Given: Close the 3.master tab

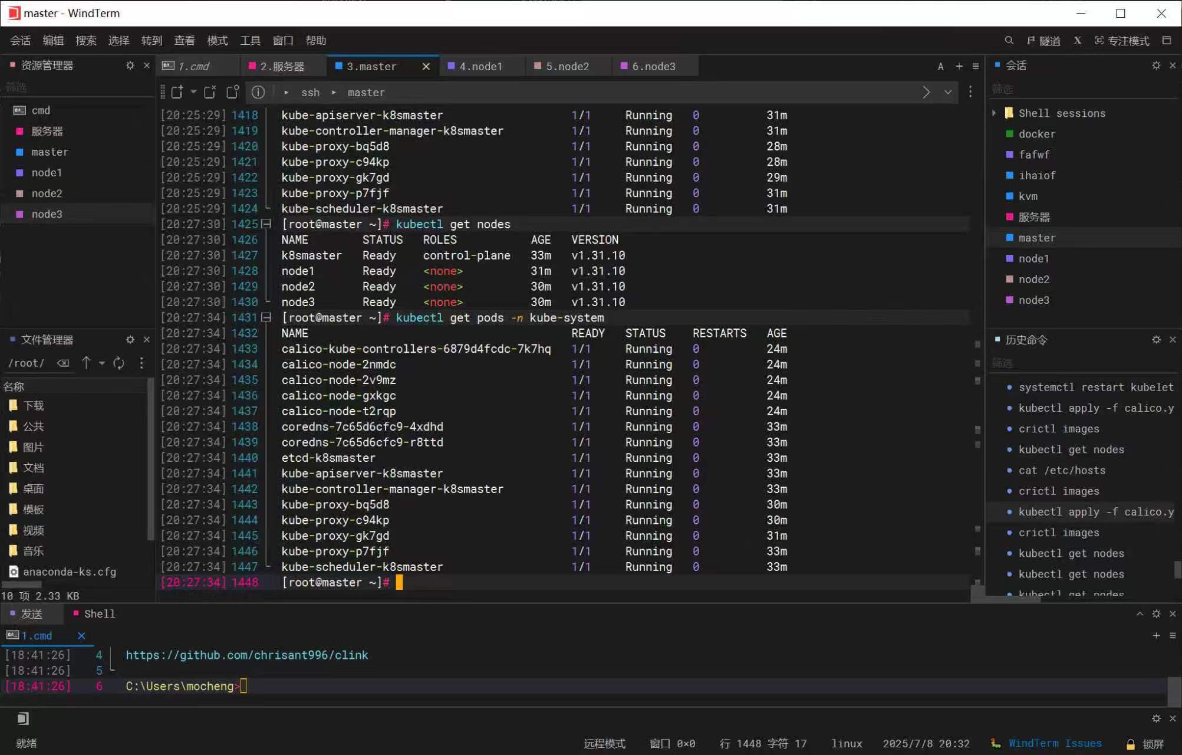Looking at the screenshot, I should [x=426, y=66].
